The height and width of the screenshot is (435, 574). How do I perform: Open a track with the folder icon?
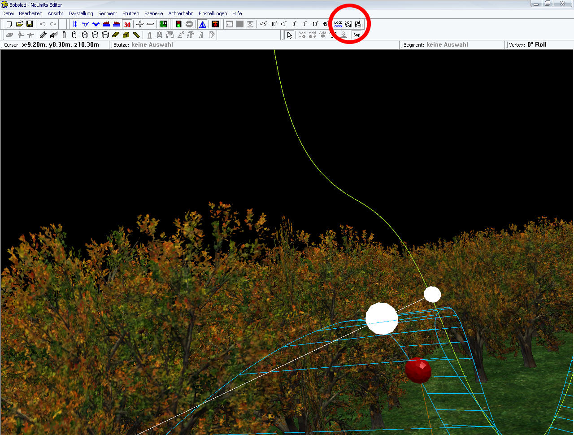coord(19,24)
